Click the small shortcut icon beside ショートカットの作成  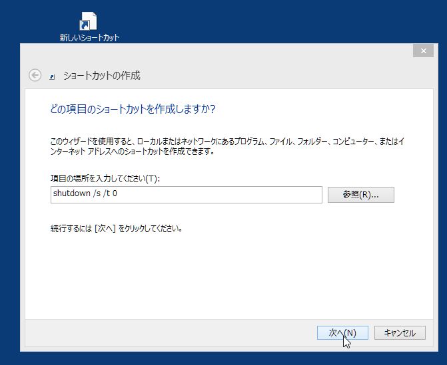52,77
